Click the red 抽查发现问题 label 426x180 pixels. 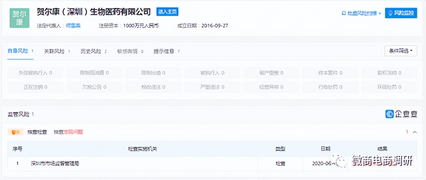pos(68,132)
